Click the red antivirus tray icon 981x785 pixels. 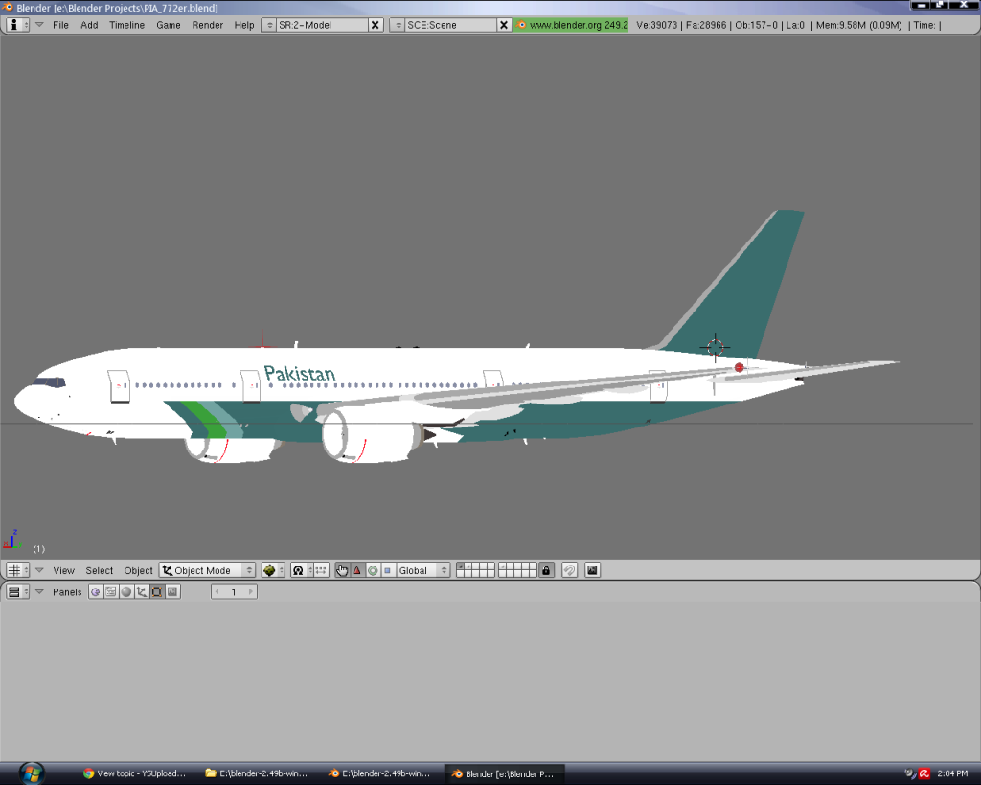point(924,773)
